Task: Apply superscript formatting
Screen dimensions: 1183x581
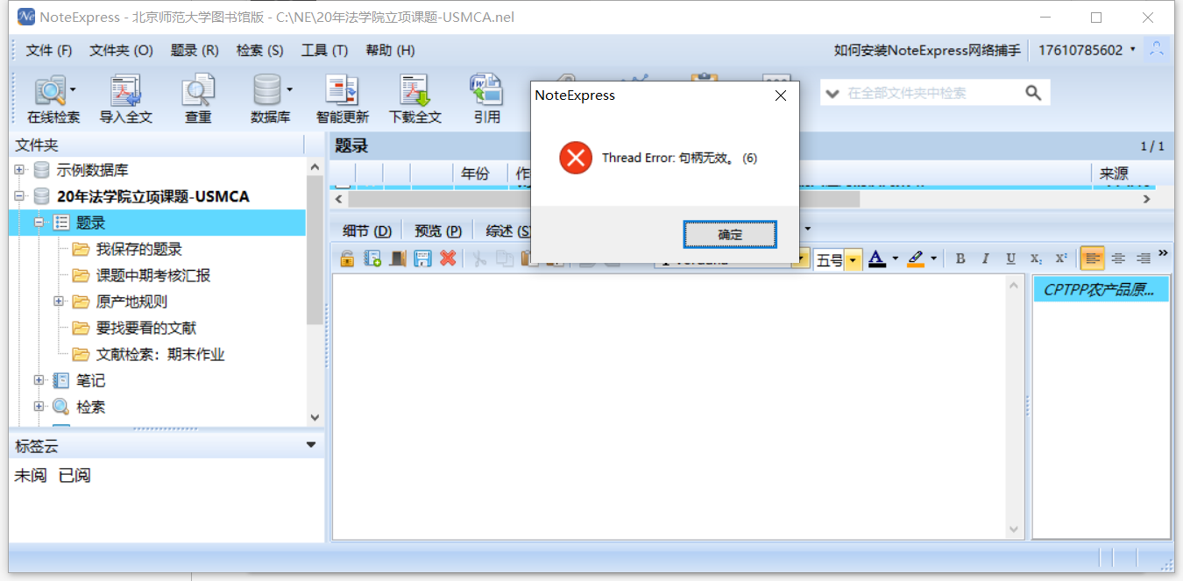Action: (x=1061, y=259)
